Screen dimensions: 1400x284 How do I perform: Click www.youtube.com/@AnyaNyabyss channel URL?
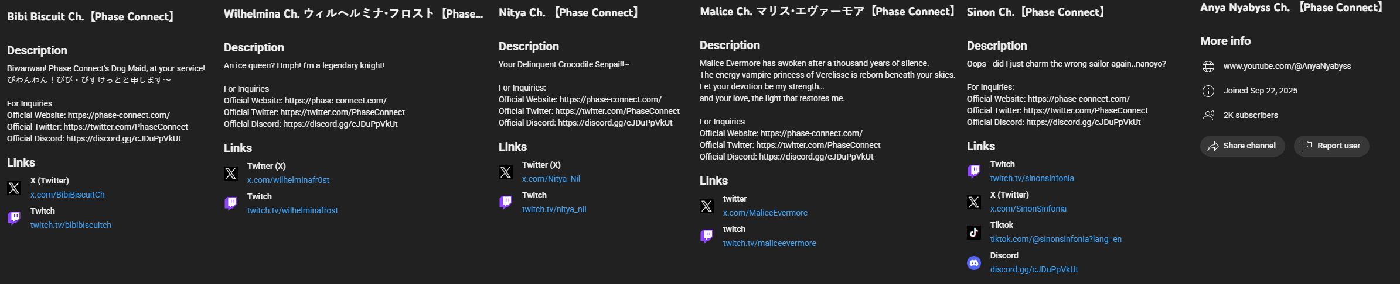point(1287,66)
